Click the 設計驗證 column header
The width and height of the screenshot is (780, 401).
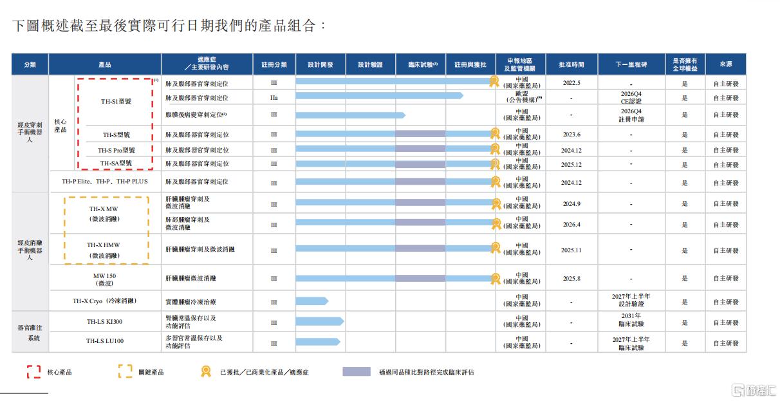[371, 64]
